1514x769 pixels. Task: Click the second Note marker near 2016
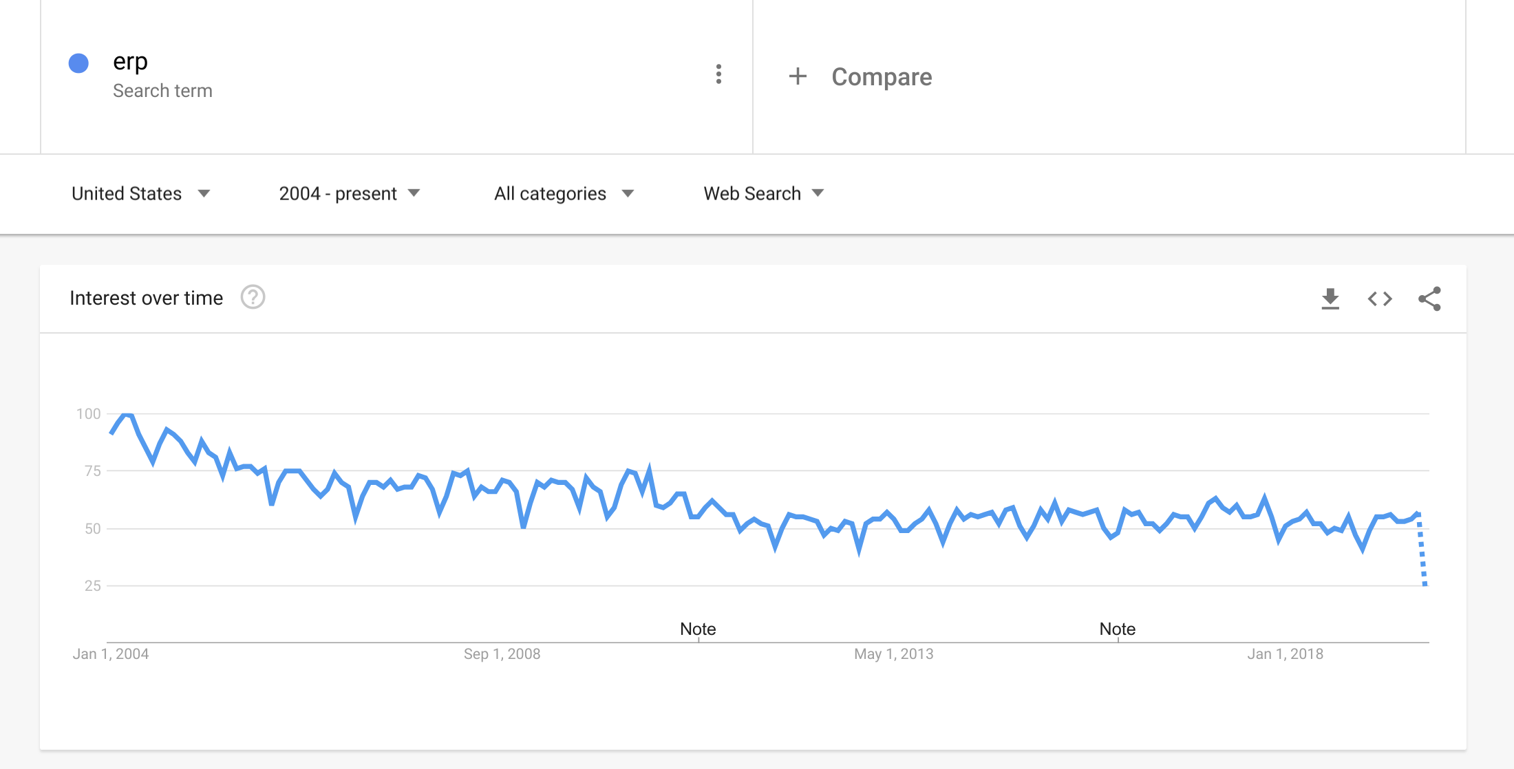point(1117,629)
